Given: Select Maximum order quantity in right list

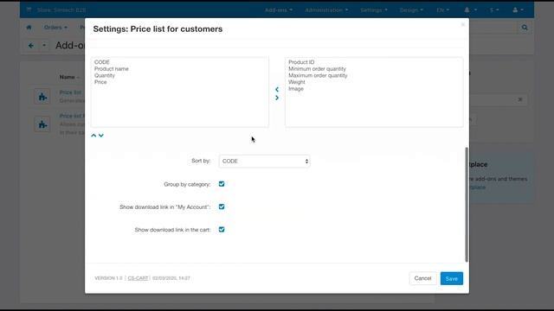Looking at the screenshot, I should pos(318,75).
